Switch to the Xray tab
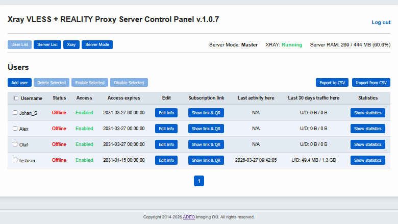398x224 pixels. 71,45
